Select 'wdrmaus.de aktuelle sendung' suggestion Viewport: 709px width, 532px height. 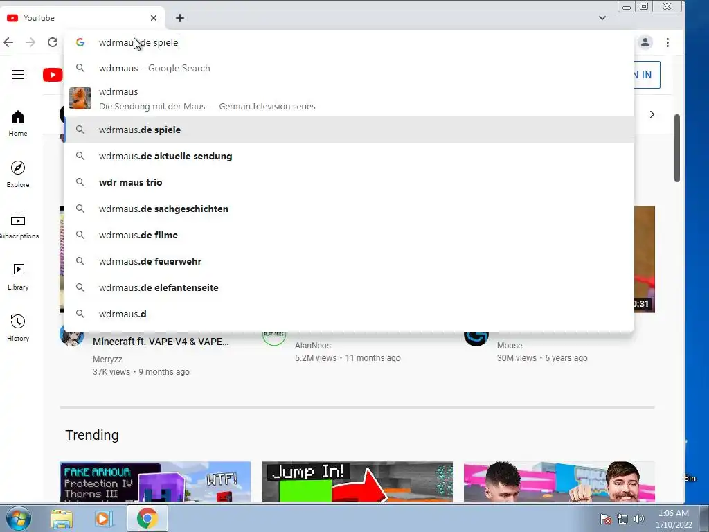349,156
